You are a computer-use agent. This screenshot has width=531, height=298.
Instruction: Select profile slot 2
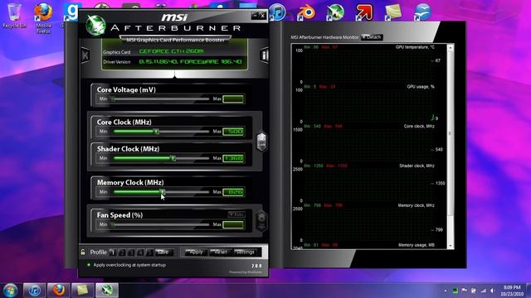(122, 252)
